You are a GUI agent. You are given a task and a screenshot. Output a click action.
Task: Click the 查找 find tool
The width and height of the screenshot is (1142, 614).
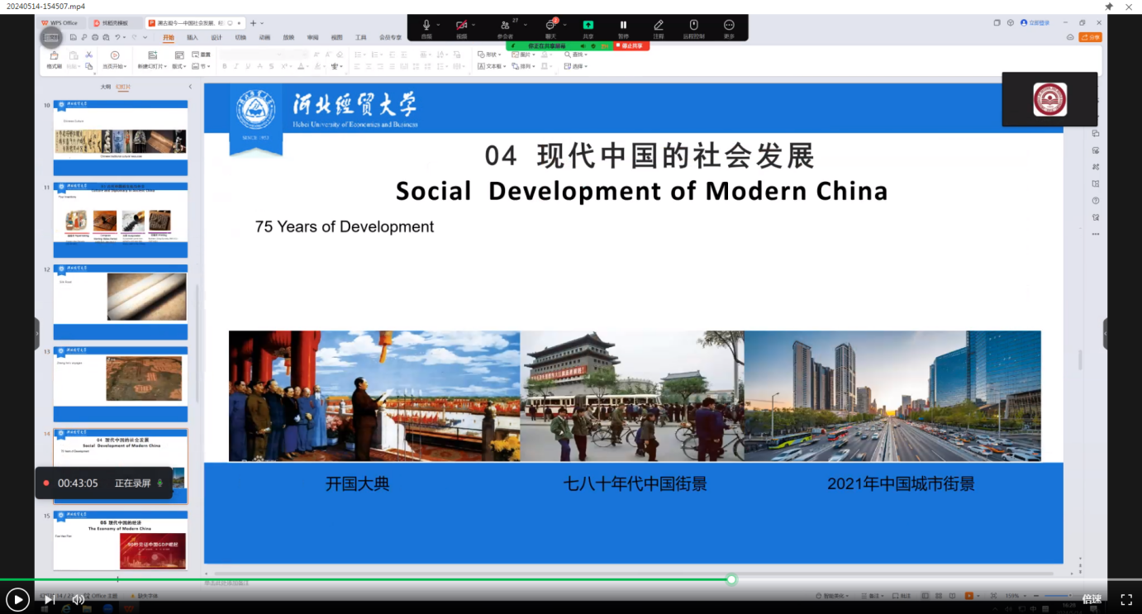(x=575, y=55)
